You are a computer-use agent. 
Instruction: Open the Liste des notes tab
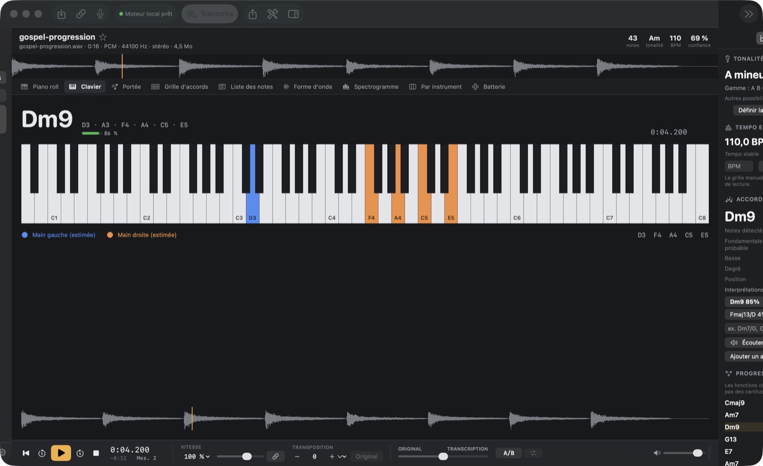pyautogui.click(x=246, y=87)
